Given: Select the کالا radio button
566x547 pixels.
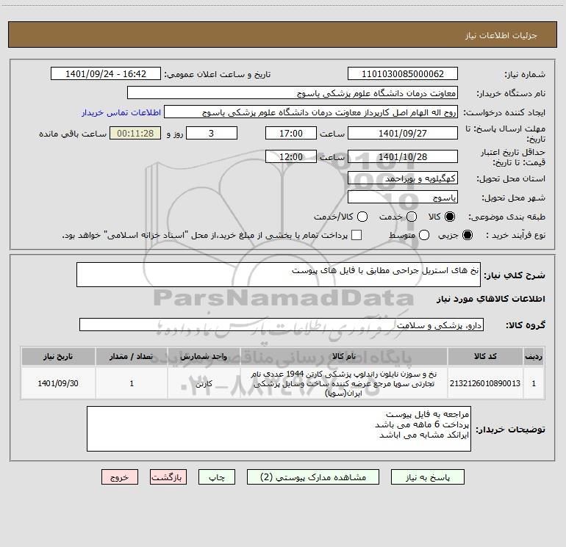Looking at the screenshot, I should click(x=450, y=217).
